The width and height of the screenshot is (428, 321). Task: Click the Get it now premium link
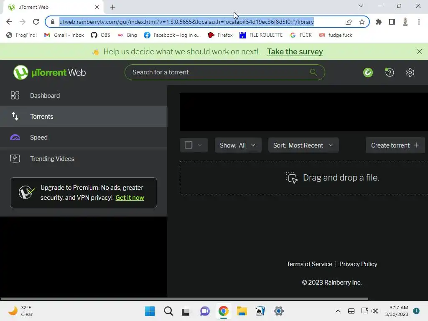pos(130,198)
